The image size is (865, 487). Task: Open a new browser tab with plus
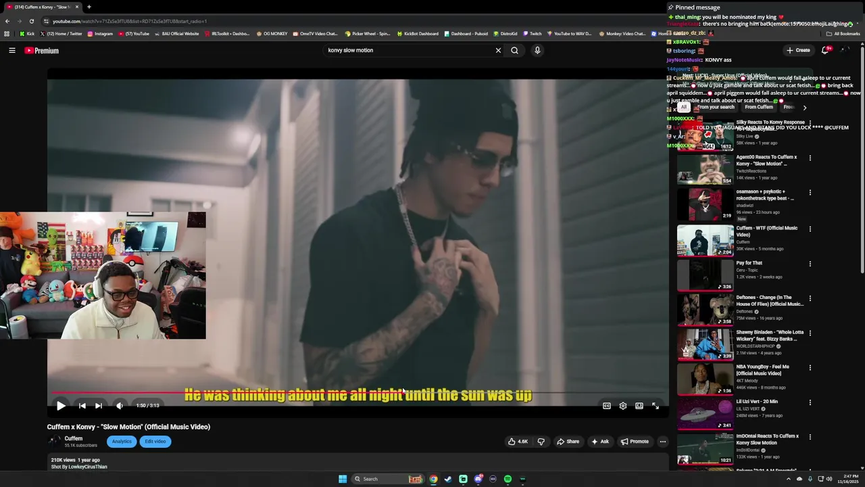89,7
